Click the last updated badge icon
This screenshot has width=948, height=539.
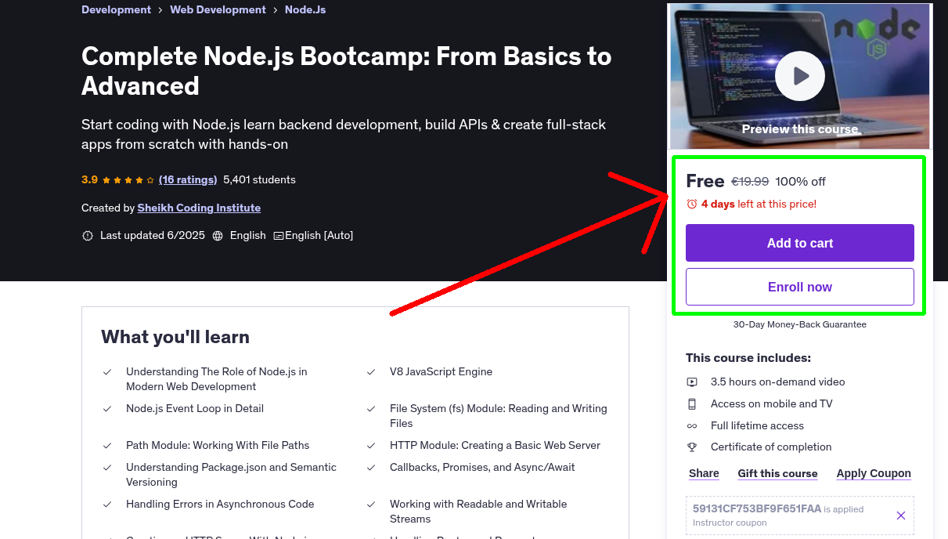(88, 236)
